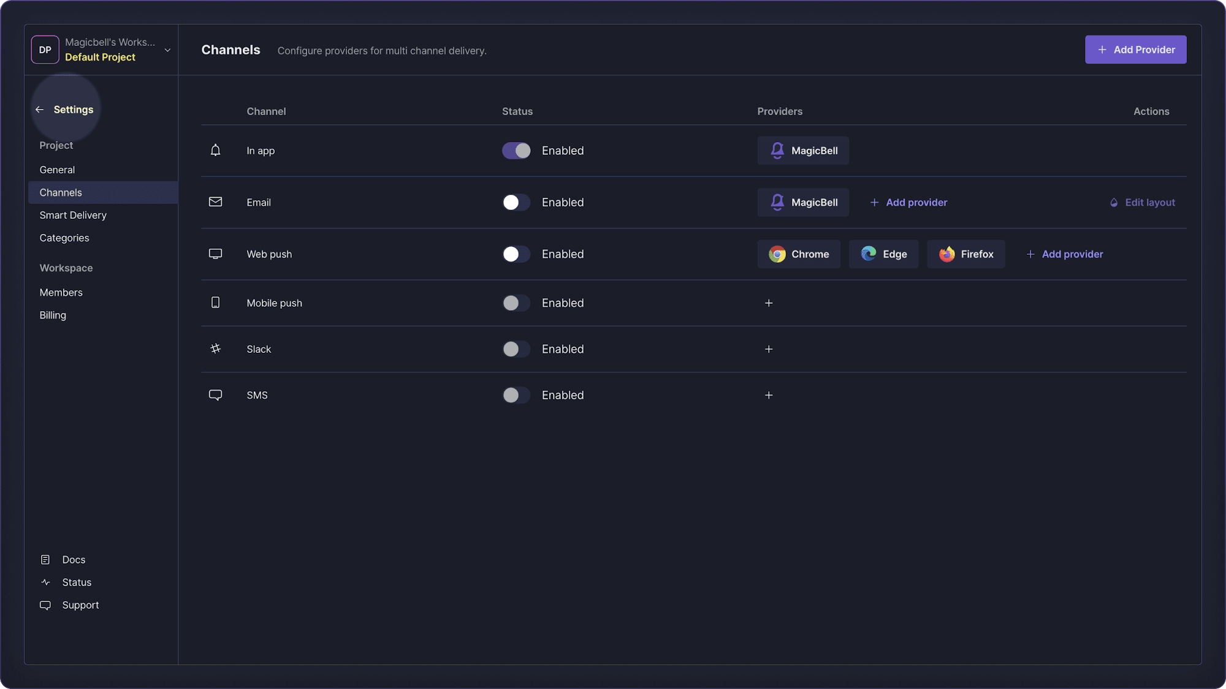1226x689 pixels.
Task: Click the plus icon in SMS row
Action: [769, 395]
